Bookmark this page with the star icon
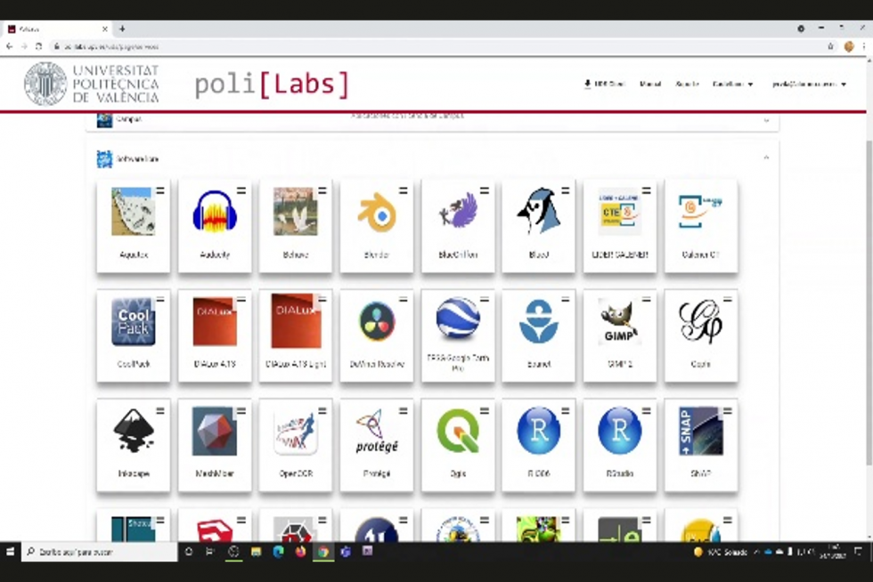 (x=830, y=47)
